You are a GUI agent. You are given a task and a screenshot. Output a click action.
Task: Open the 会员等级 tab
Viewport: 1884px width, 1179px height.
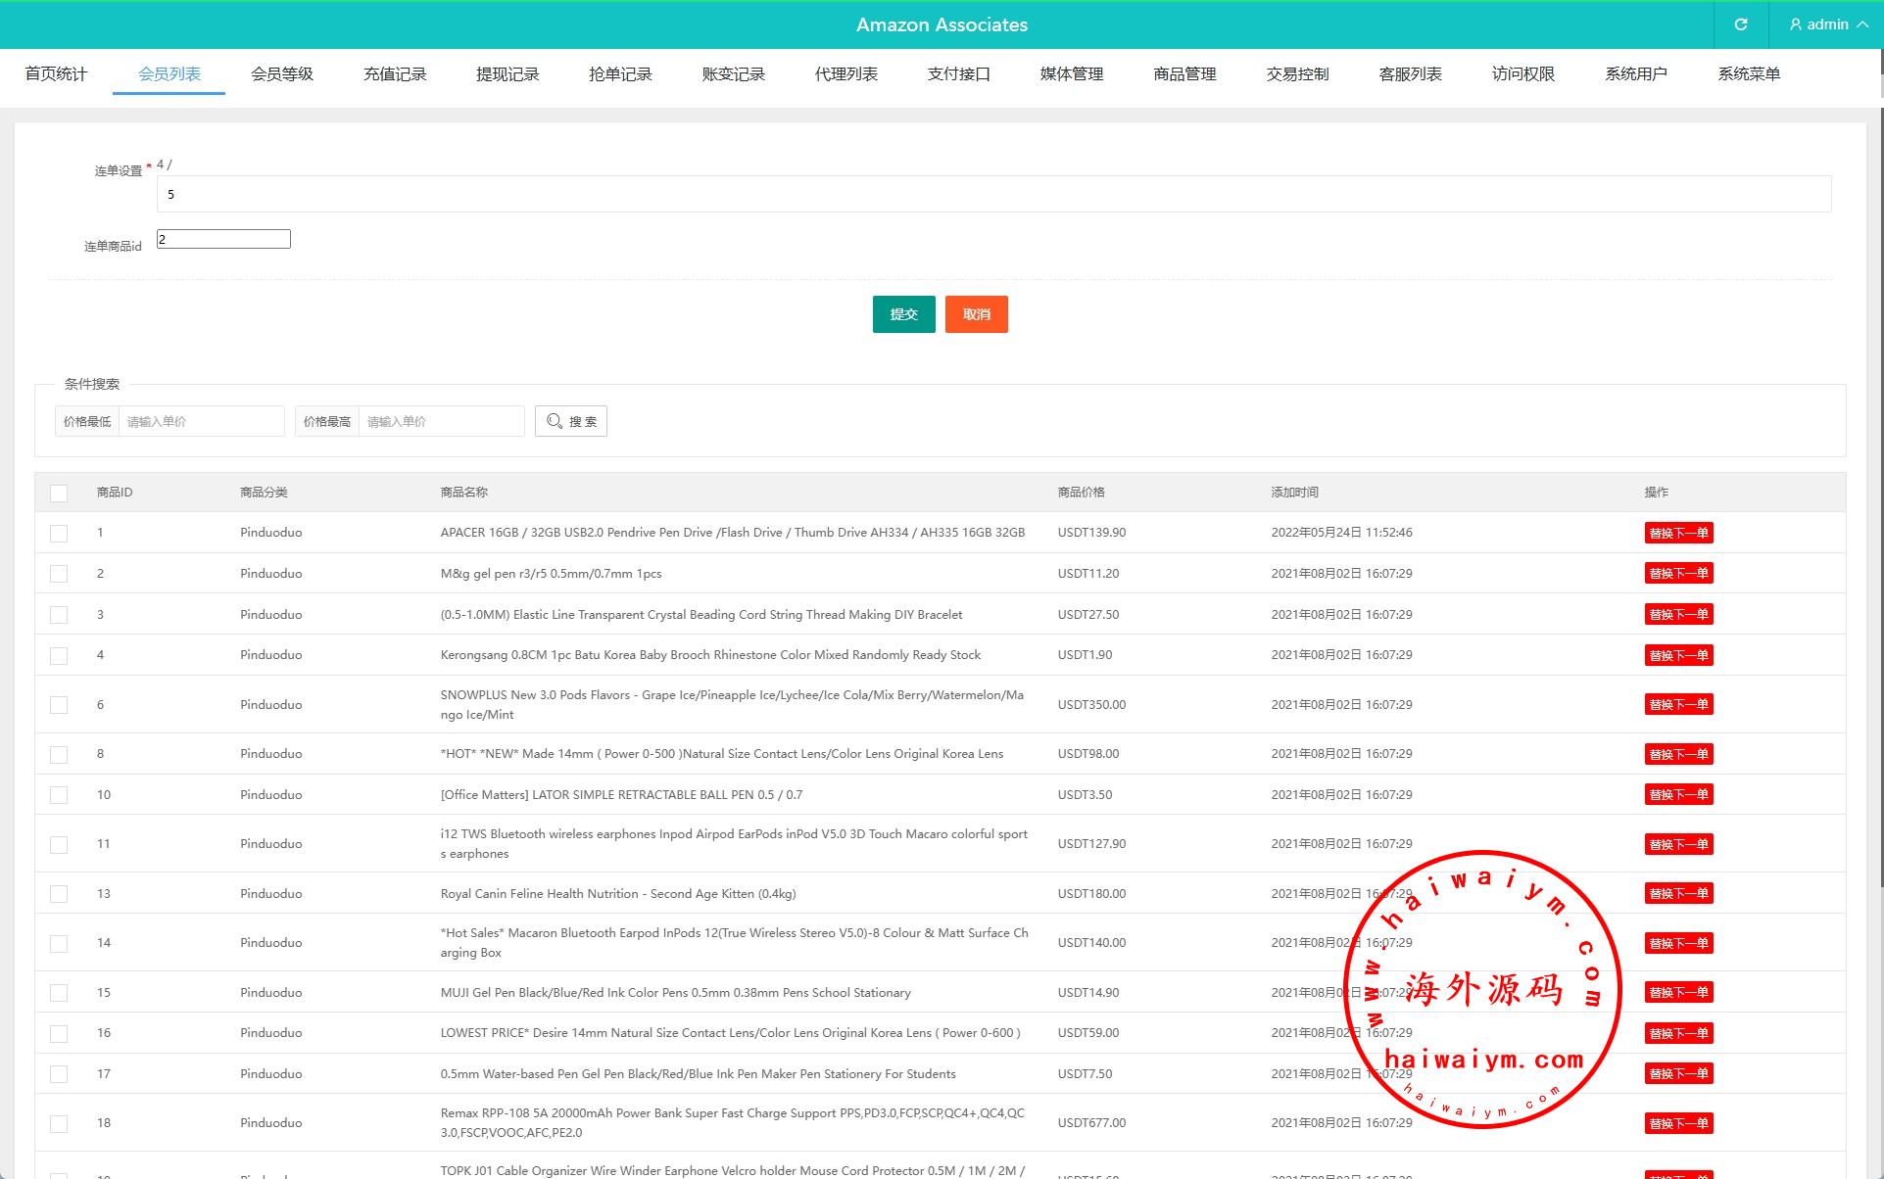[282, 73]
